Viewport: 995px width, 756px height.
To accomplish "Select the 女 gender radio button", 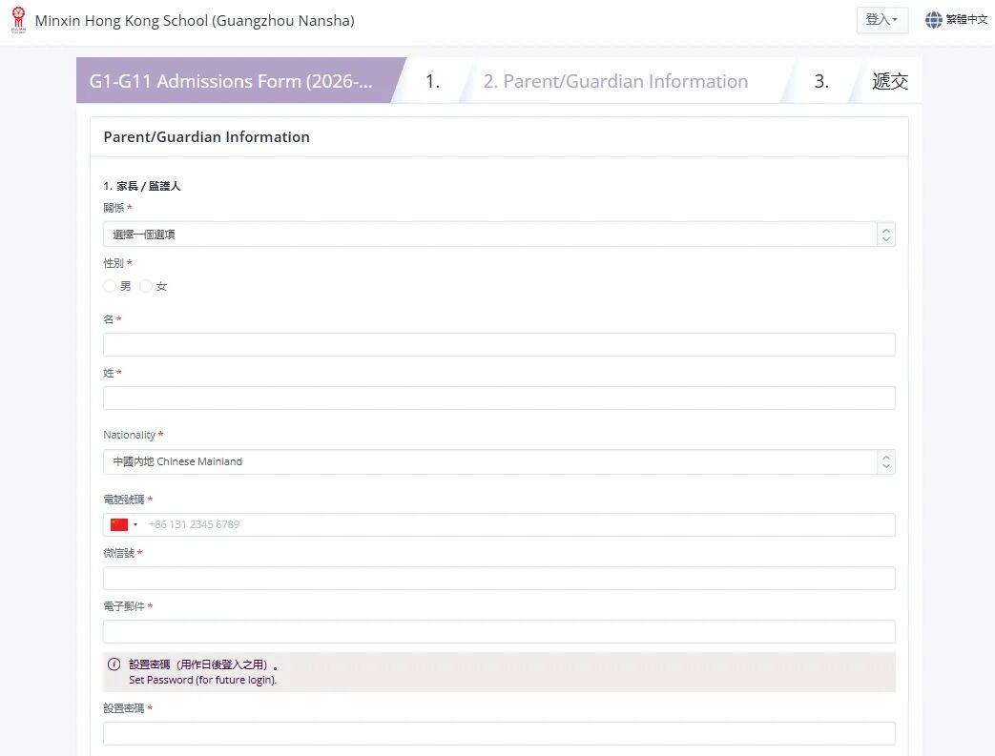I will (146, 286).
